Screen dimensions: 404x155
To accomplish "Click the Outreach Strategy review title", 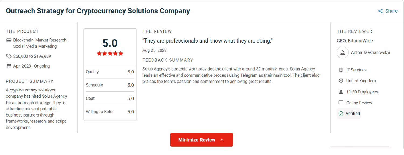I will (x=98, y=11).
